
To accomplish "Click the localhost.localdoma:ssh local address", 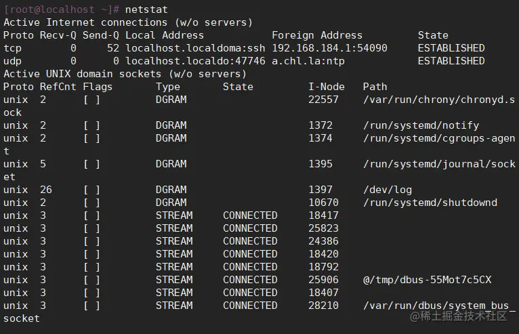I will 195,48.
